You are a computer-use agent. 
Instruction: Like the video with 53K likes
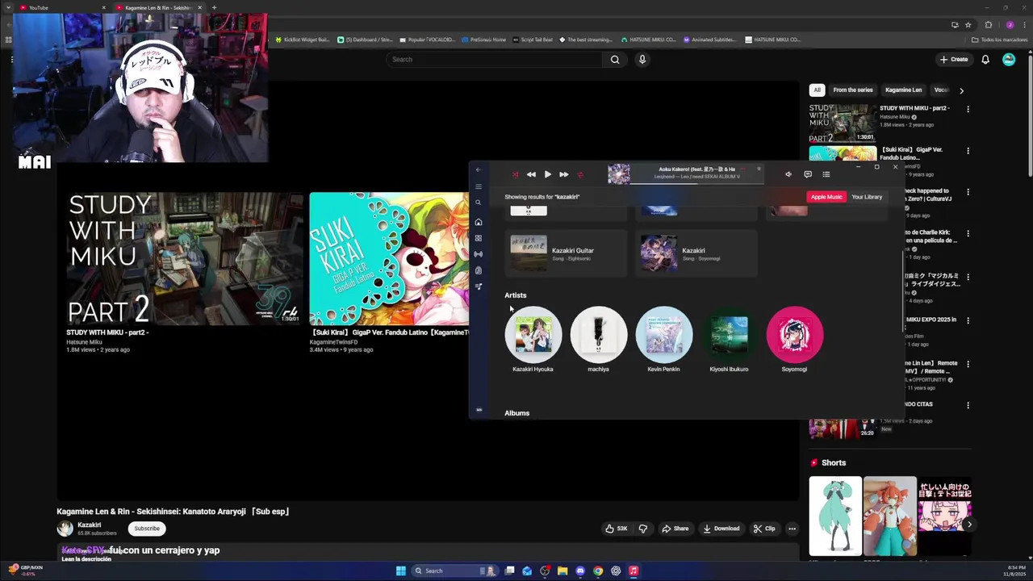pos(616,529)
